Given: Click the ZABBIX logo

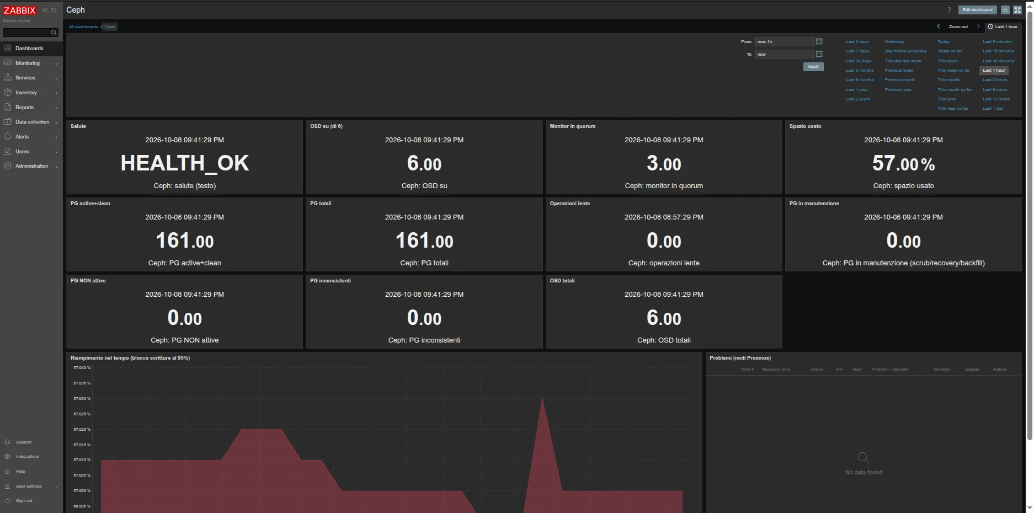Looking at the screenshot, I should pos(19,10).
